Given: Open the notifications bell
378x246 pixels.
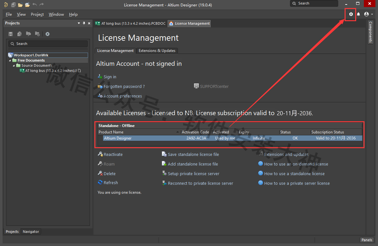Looking at the screenshot, I should tap(358, 14).
